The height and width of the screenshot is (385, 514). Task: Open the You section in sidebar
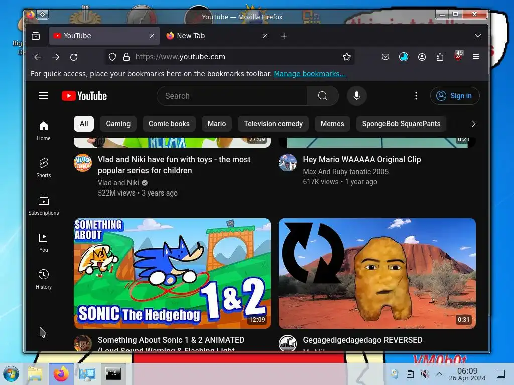(x=44, y=242)
